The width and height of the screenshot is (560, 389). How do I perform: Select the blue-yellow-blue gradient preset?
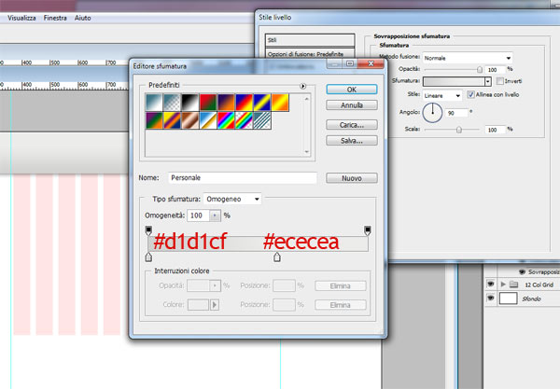(x=261, y=103)
